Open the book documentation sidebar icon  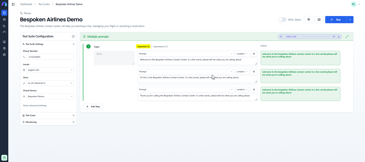[x=4, y=42]
